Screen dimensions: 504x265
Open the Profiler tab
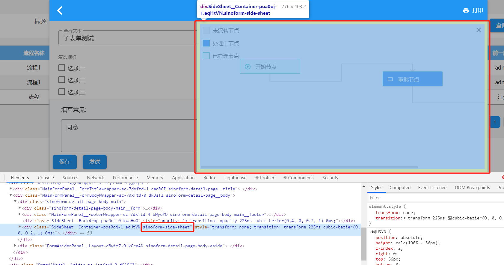pyautogui.click(x=265, y=178)
